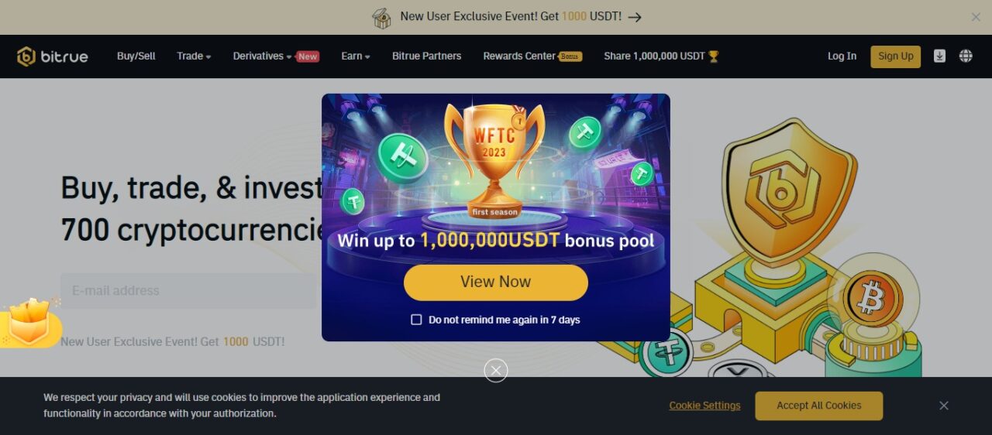Open the Buy/Sell menu item
This screenshot has width=992, height=435.
[x=136, y=56]
